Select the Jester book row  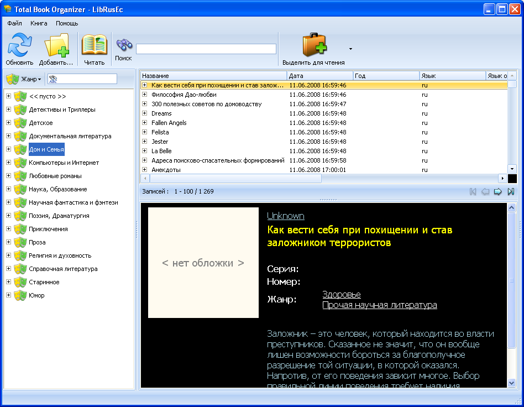pyautogui.click(x=324, y=142)
